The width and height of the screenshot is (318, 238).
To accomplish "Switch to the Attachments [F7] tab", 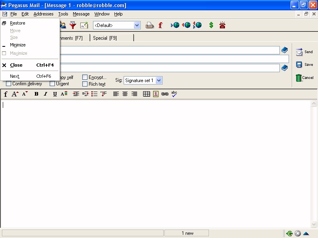I will 74,38.
